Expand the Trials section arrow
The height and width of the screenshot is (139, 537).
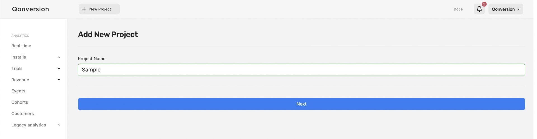pos(59,69)
